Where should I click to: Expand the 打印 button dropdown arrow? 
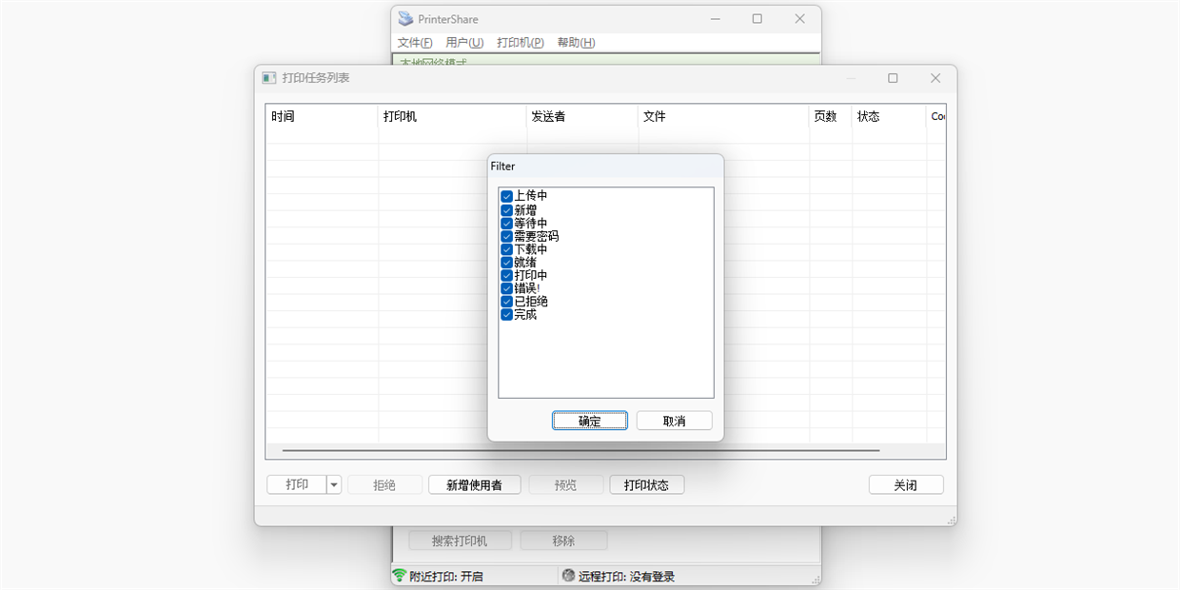point(334,485)
